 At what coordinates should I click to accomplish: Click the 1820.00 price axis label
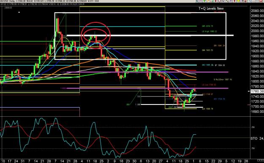coord(257,76)
